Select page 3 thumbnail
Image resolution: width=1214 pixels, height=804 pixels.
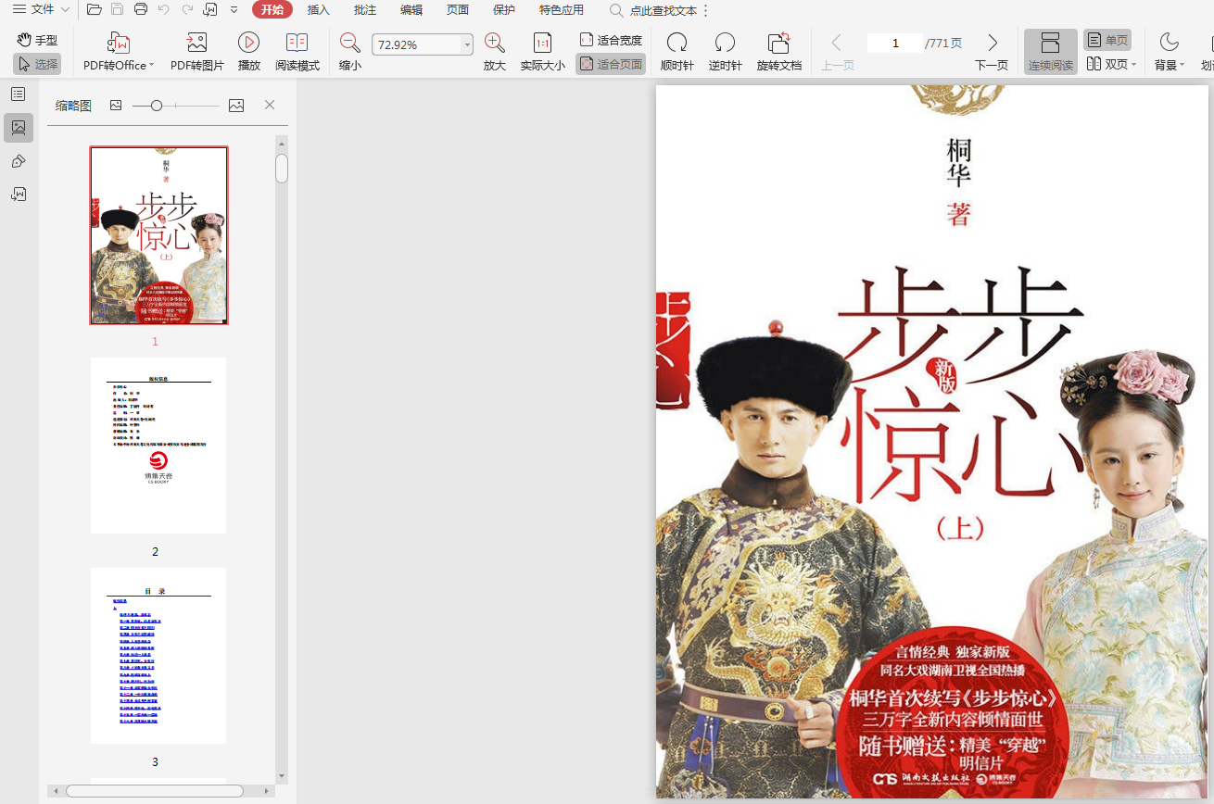[x=158, y=656]
